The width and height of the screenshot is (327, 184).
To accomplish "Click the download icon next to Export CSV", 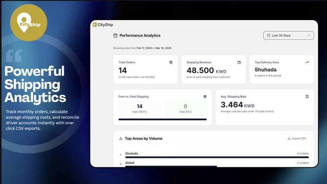I will [x=289, y=138].
